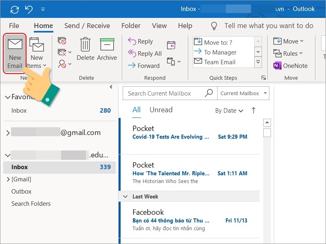Open the Move dropdown
This screenshot has height=244, width=326.
[x=288, y=41]
